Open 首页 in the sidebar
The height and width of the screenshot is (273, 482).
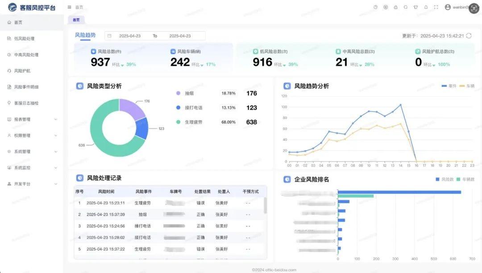(x=32, y=22)
